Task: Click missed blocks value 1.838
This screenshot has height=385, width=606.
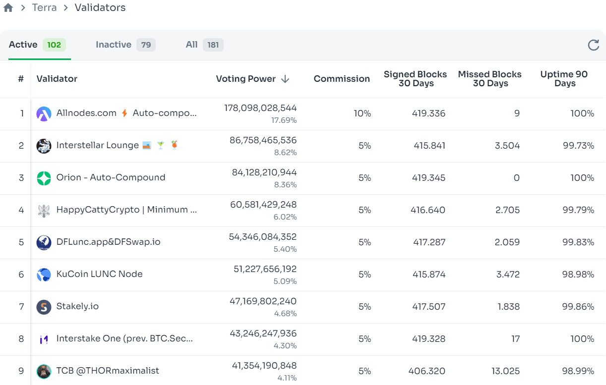Action: 509,307
